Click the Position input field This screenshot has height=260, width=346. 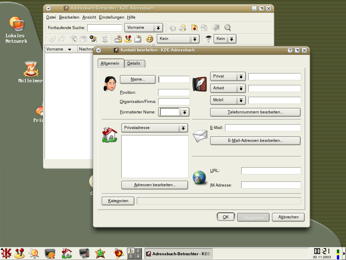coord(174,92)
